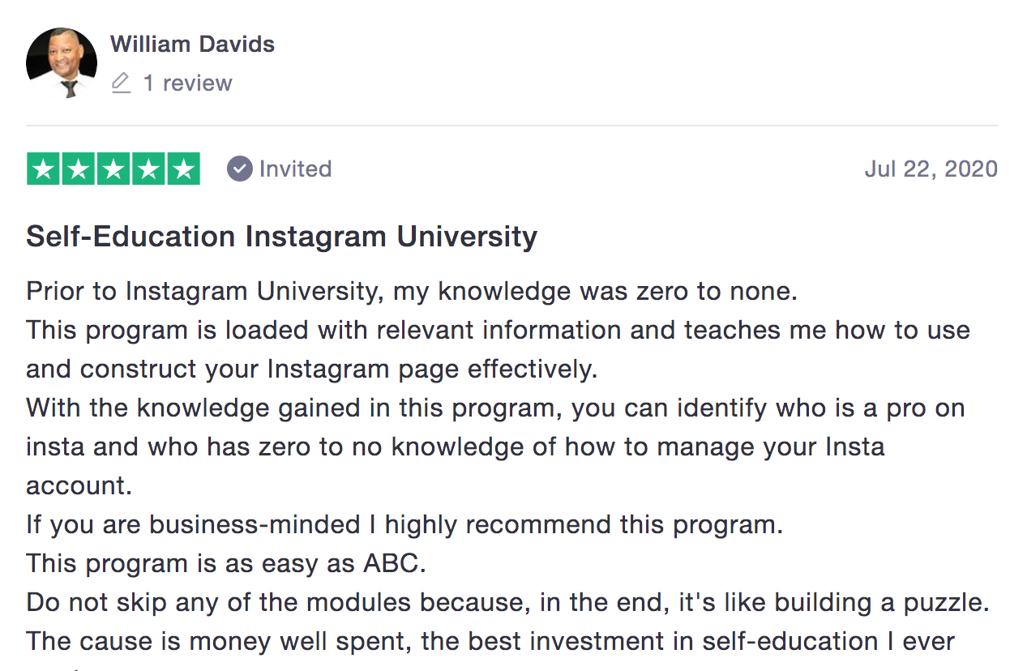
Task: Click the first green rating star
Action: tap(44, 169)
